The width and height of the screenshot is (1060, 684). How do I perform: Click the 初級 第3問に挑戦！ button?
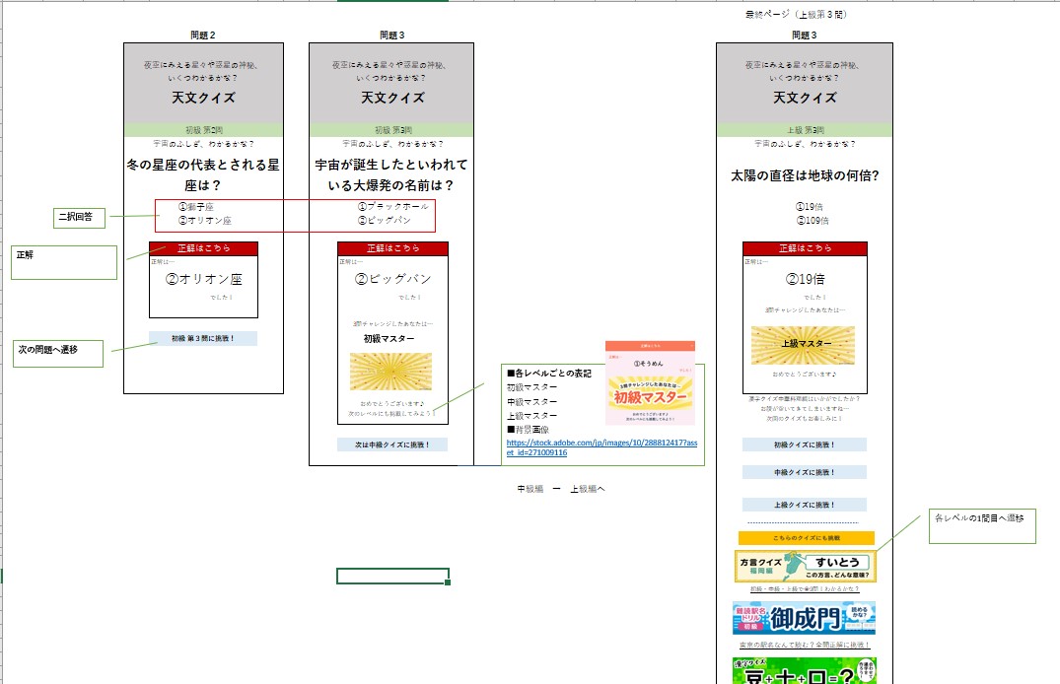[x=203, y=339]
